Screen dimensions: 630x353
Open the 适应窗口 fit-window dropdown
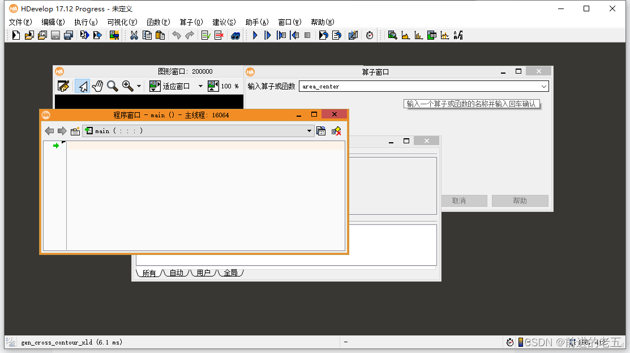coord(200,86)
